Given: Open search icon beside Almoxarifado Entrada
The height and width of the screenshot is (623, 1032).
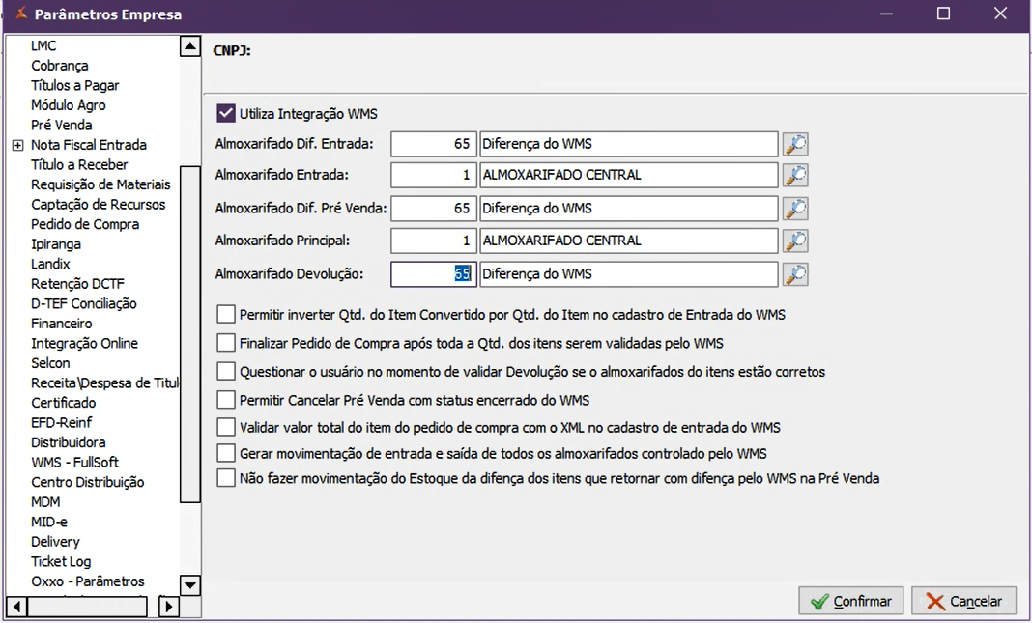Looking at the screenshot, I should pyautogui.click(x=795, y=176).
